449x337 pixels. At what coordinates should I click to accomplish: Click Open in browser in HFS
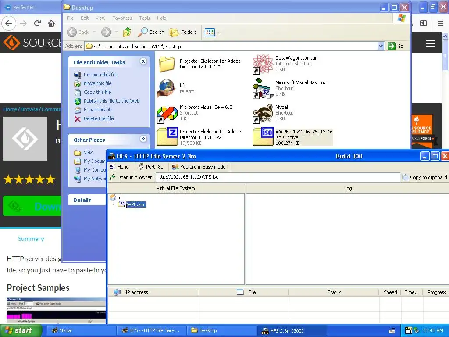[x=131, y=177]
